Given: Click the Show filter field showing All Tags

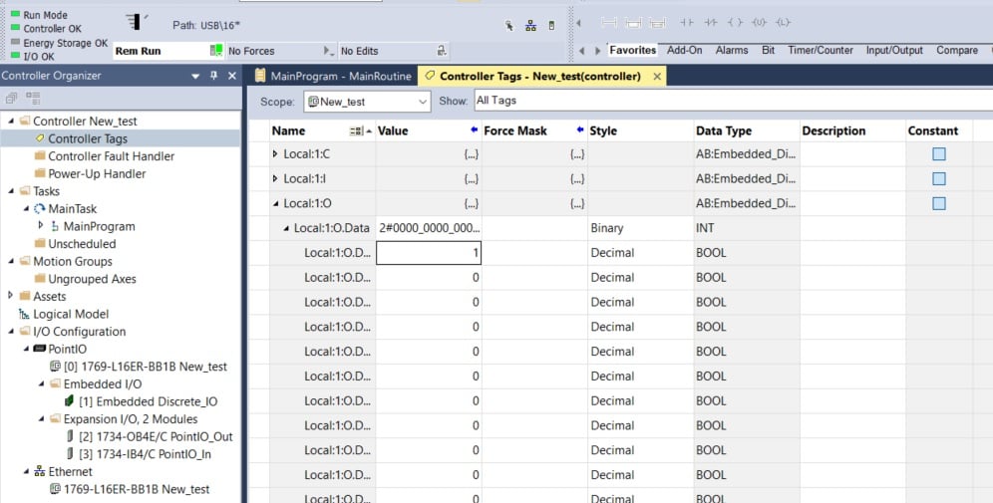Looking at the screenshot, I should coord(734,101).
